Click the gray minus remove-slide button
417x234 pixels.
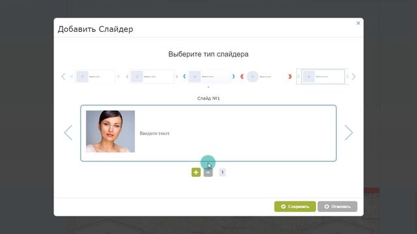pyautogui.click(x=208, y=172)
